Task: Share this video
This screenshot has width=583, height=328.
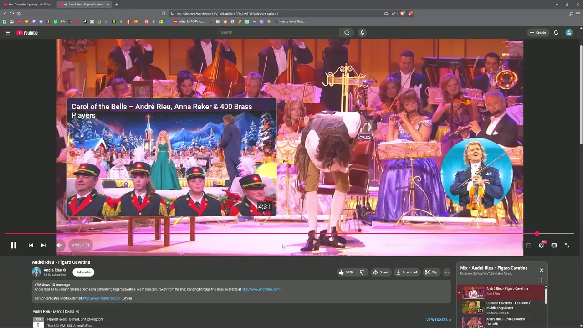Action: [x=380, y=272]
